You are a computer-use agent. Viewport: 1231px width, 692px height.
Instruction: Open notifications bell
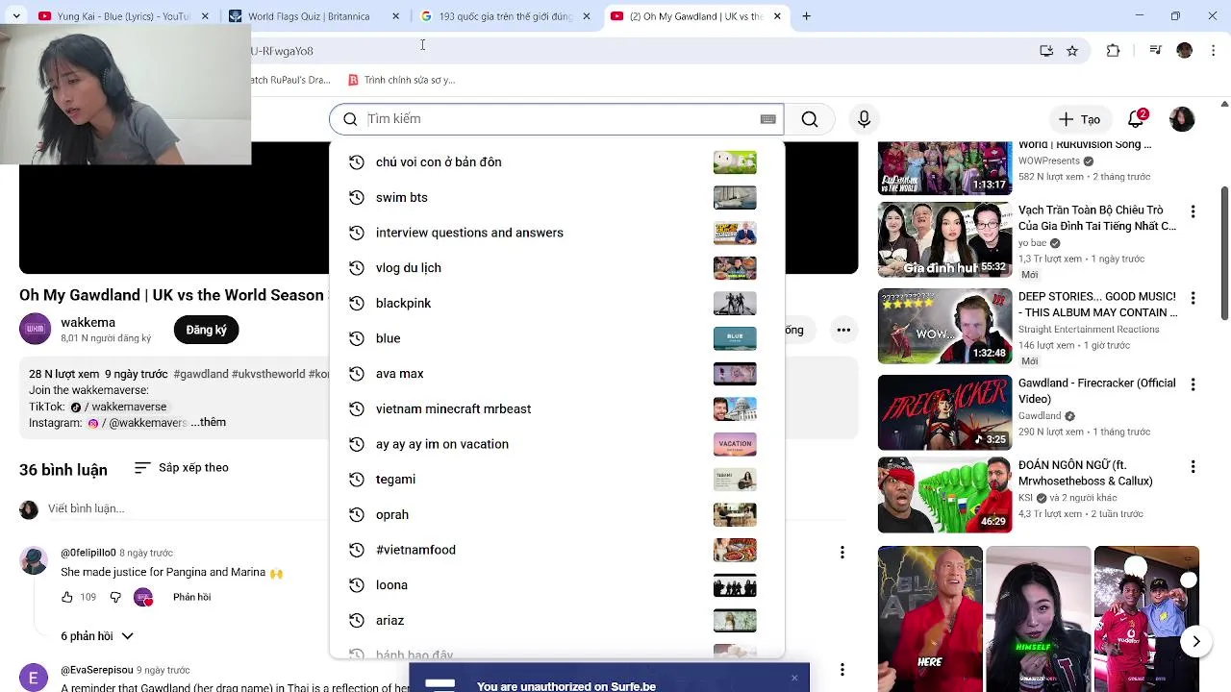coord(1137,119)
